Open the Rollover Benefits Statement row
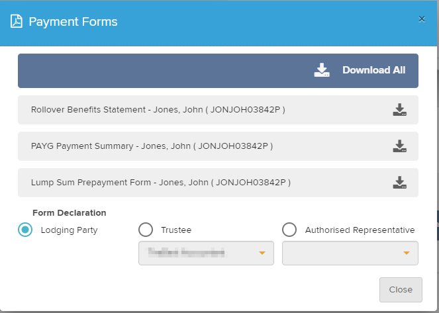The height and width of the screenshot is (313, 439). point(158,110)
